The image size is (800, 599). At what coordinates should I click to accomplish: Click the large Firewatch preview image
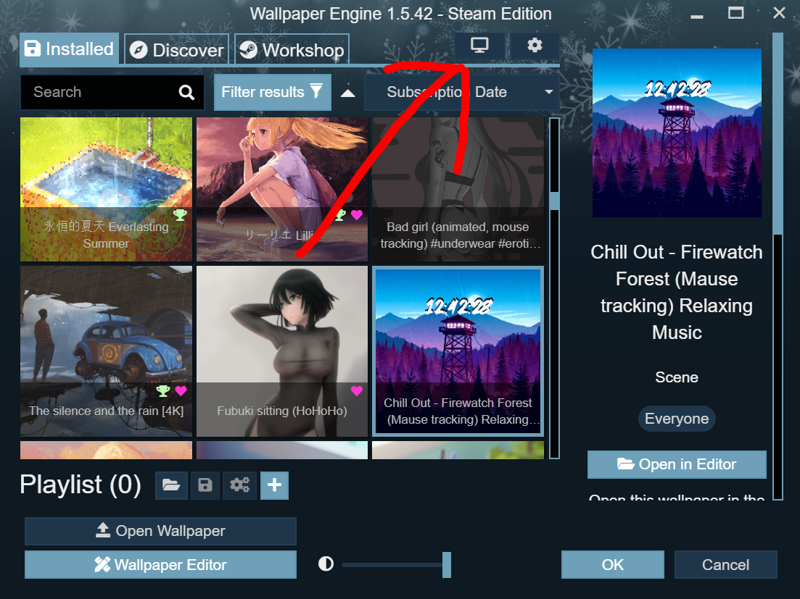(677, 133)
